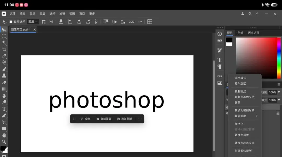Viewport: 282px width, 157px height.
Task: Select the Clone Stamp tool
Action: tap(4, 76)
